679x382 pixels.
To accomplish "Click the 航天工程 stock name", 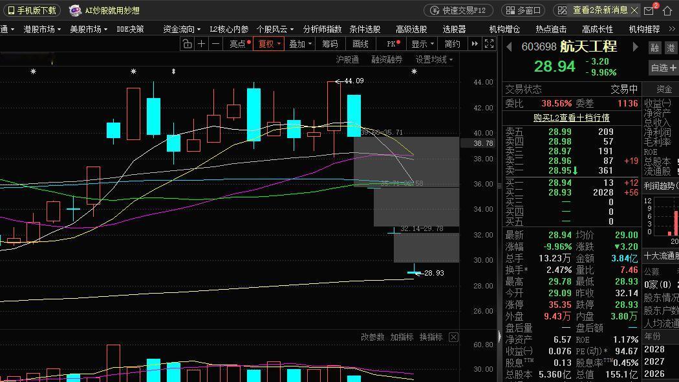I will click(x=588, y=46).
